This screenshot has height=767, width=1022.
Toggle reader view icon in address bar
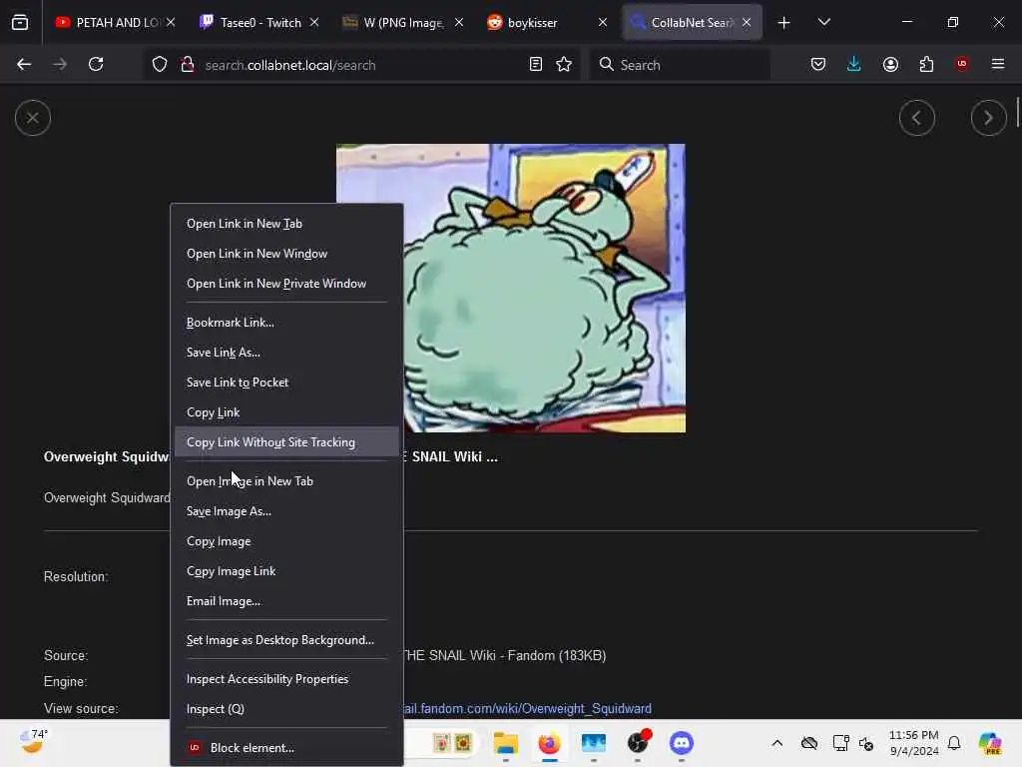pos(536,65)
